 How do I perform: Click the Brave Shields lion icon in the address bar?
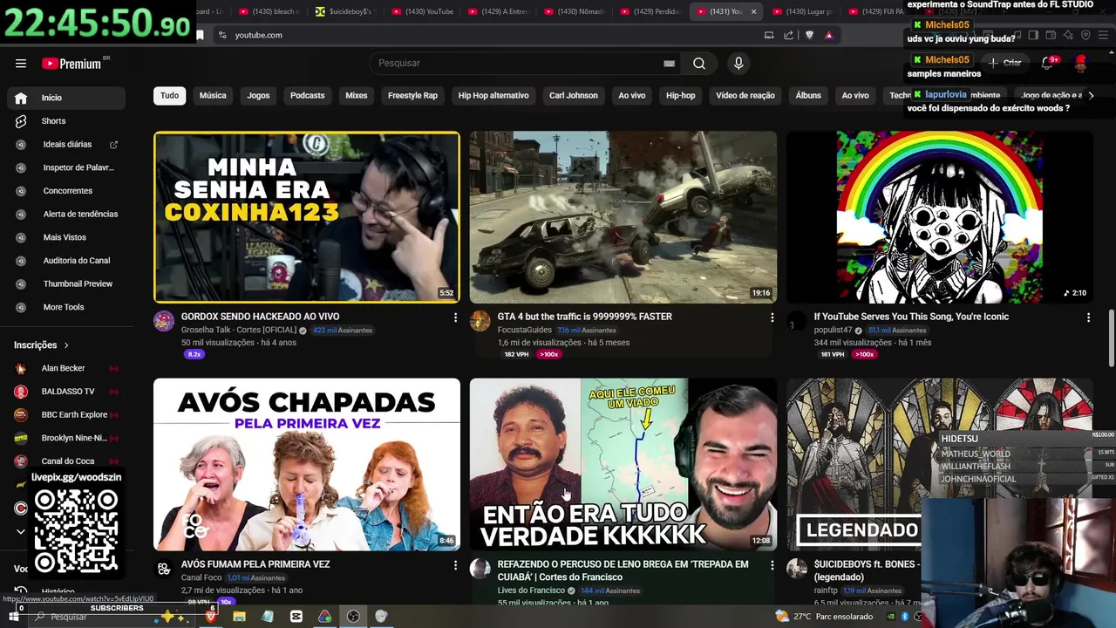click(x=809, y=35)
